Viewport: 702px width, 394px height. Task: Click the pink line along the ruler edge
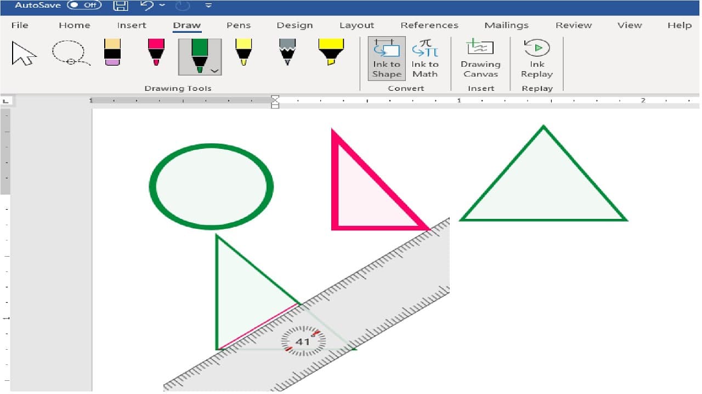tap(259, 326)
